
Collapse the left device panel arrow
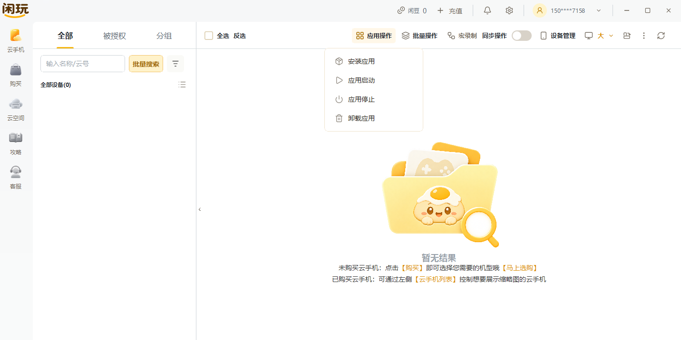coord(200,209)
